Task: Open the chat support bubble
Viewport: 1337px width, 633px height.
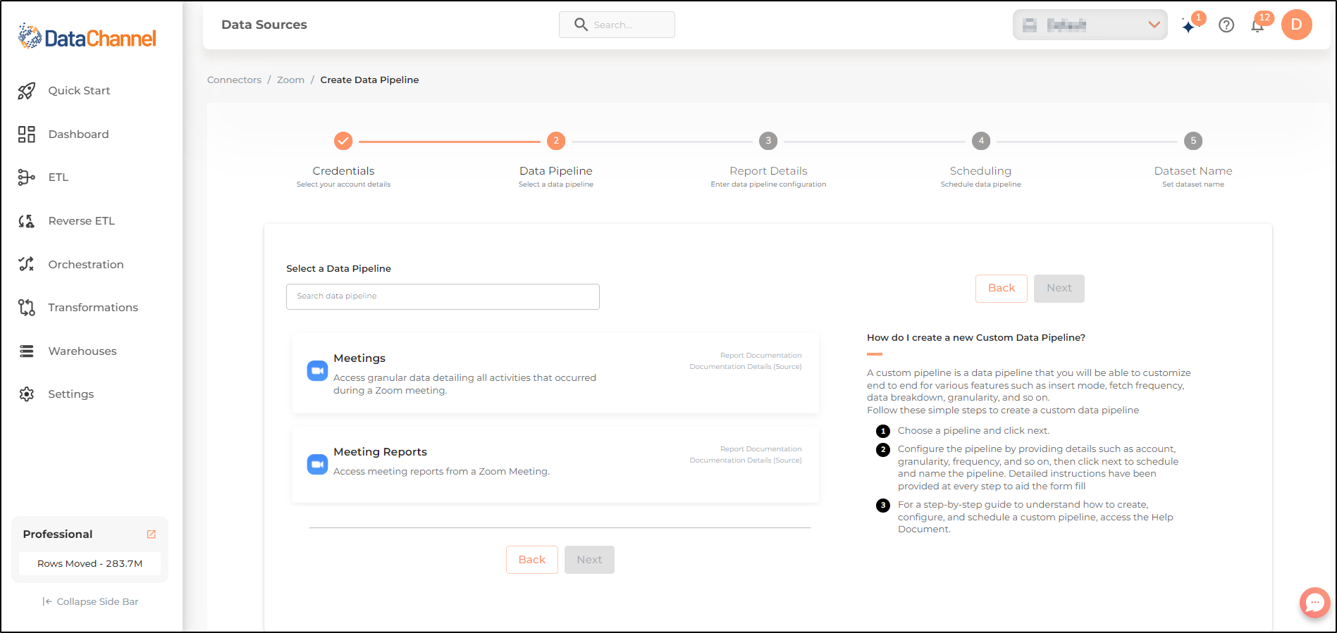Action: click(1315, 603)
